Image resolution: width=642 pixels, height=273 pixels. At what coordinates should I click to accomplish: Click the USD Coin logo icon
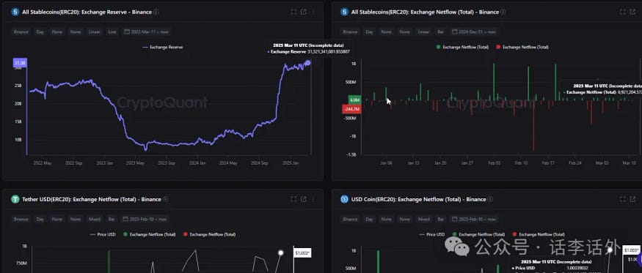click(344, 199)
